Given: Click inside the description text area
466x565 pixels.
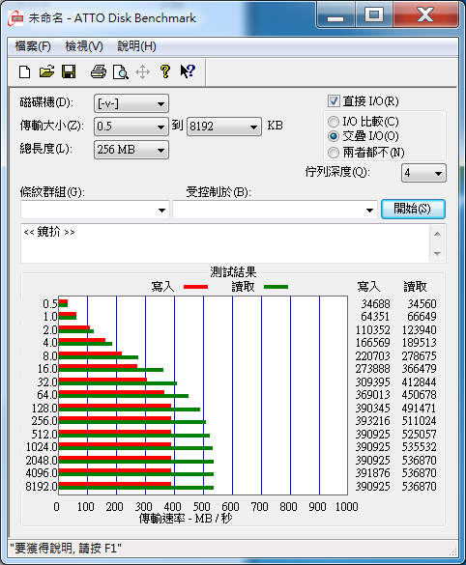Looking at the screenshot, I should 225,243.
